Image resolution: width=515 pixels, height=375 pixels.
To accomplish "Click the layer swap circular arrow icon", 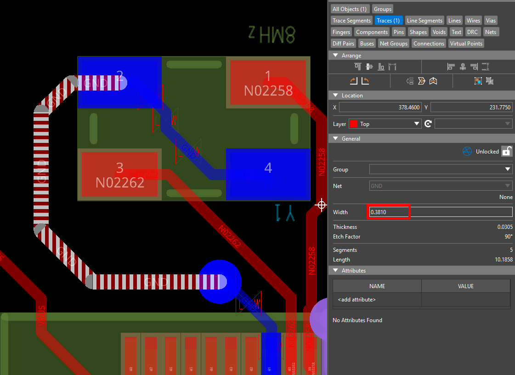I will coord(428,124).
